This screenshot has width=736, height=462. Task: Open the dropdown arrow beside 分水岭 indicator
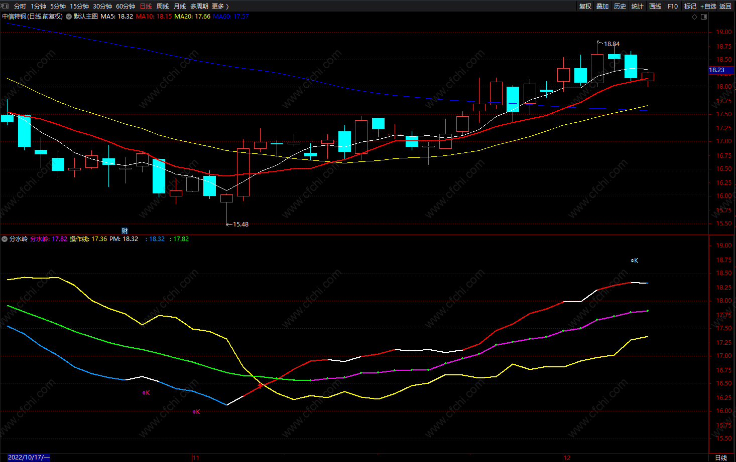tap(5, 239)
